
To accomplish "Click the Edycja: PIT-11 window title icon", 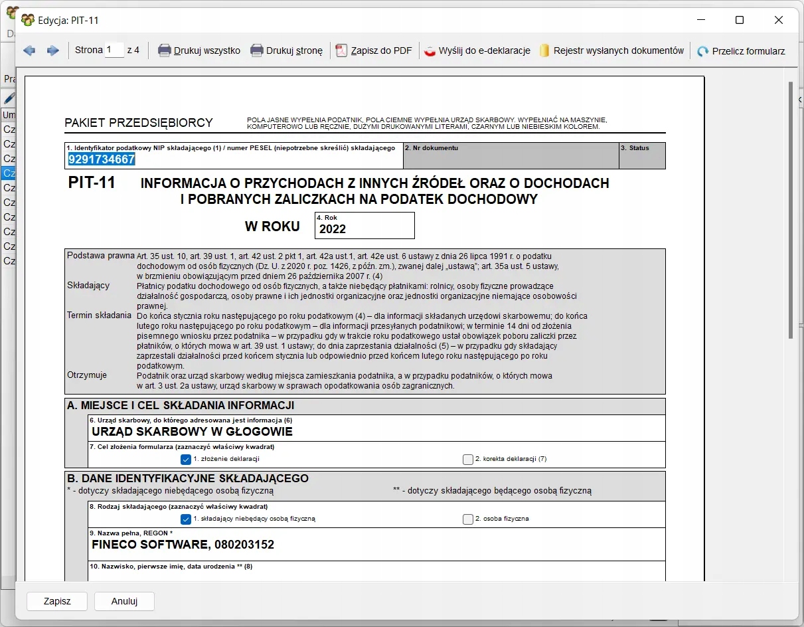I will (28, 20).
